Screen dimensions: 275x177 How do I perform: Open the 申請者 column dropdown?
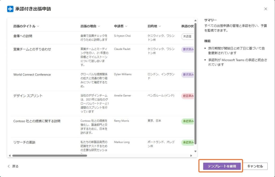pos(126,26)
